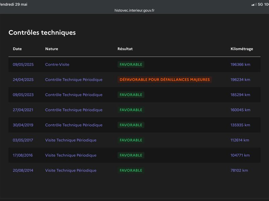The height and width of the screenshot is (201, 269).
Task: Tap the 5G network indicator
Action: pos(260,4)
